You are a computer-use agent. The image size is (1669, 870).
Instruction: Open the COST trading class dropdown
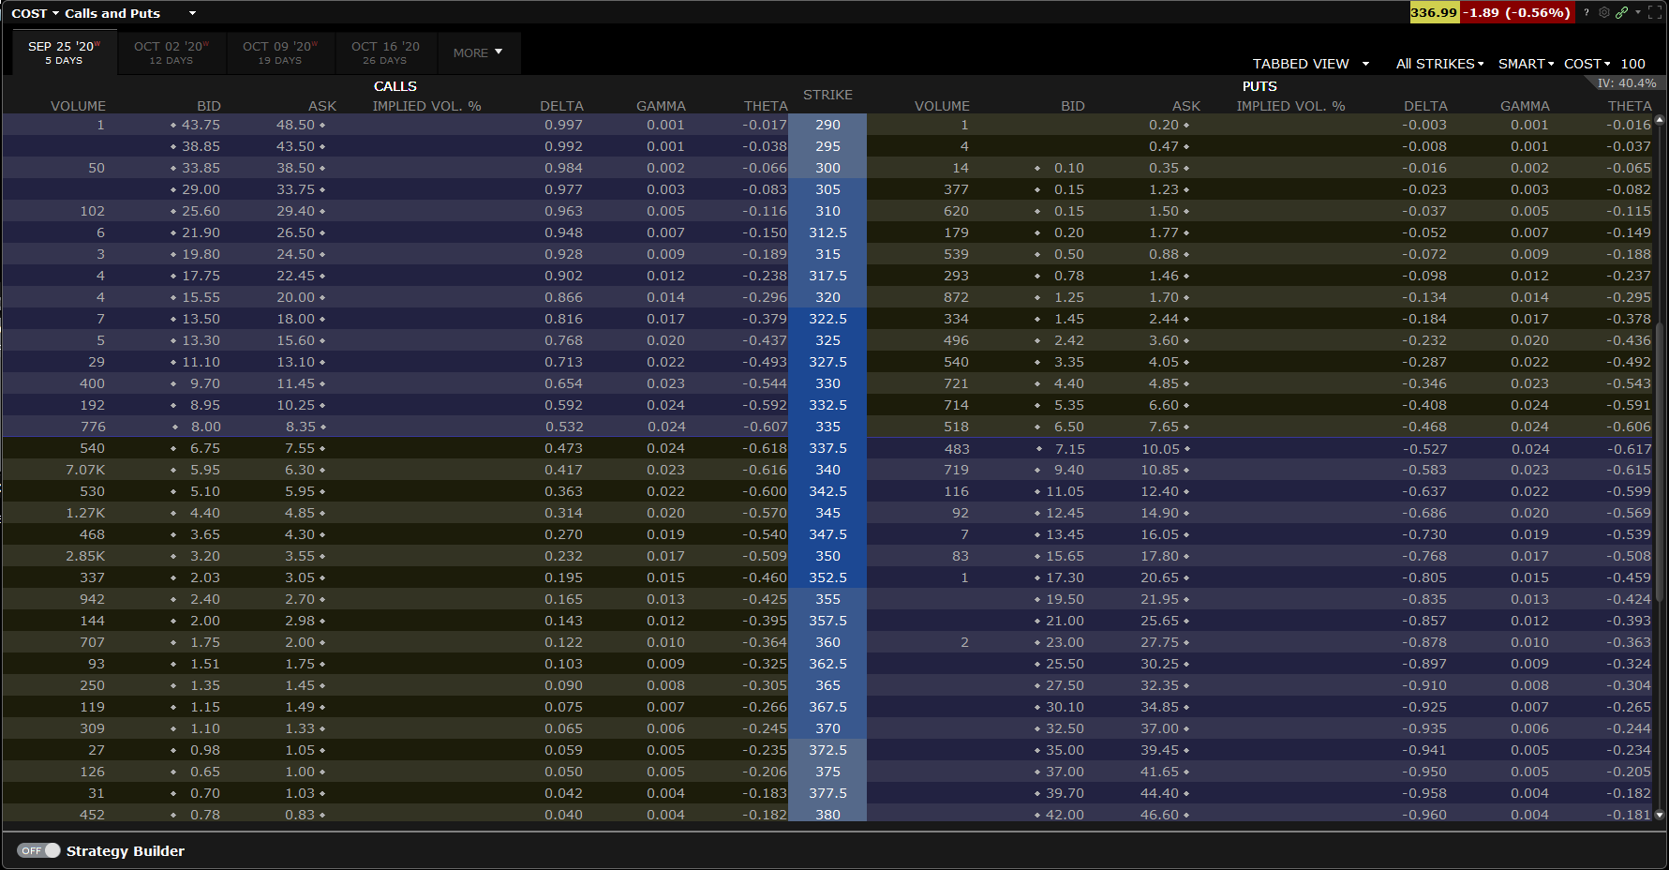tap(1587, 64)
